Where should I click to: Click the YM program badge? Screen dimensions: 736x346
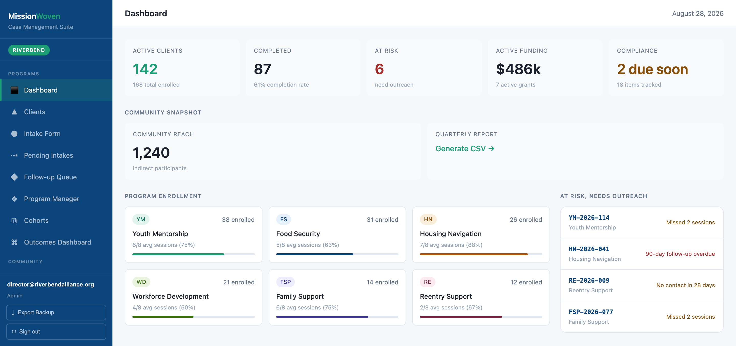(x=141, y=219)
